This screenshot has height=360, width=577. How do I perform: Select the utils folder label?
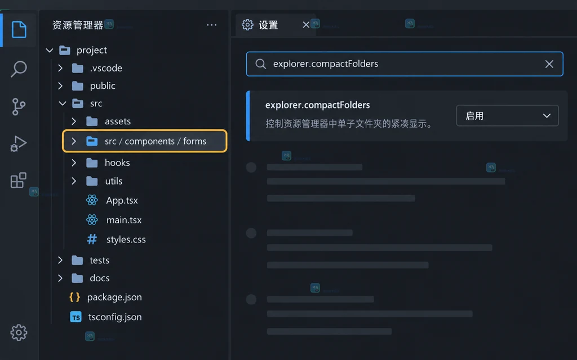[114, 181]
